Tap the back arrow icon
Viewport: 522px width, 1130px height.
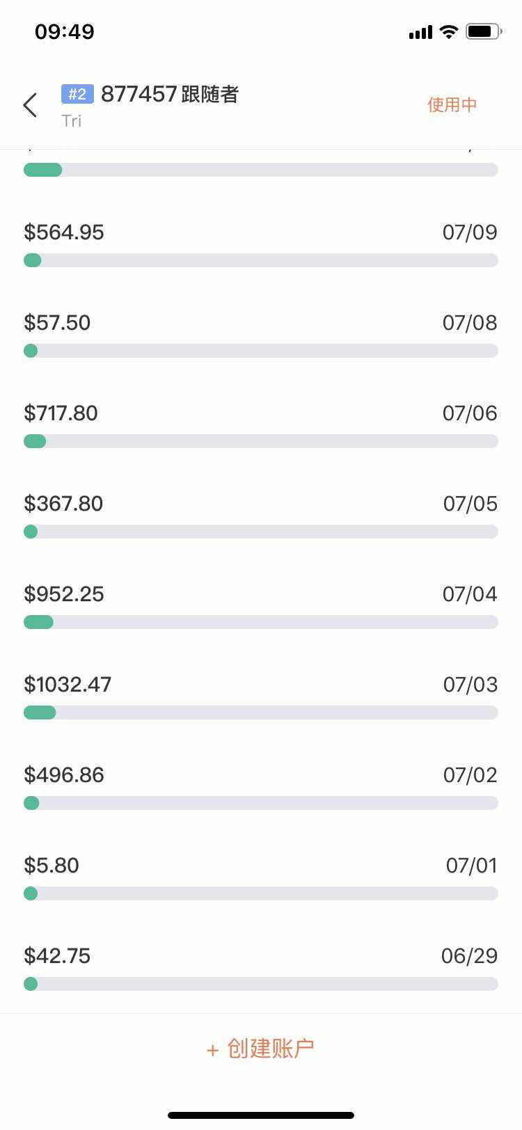(30, 105)
